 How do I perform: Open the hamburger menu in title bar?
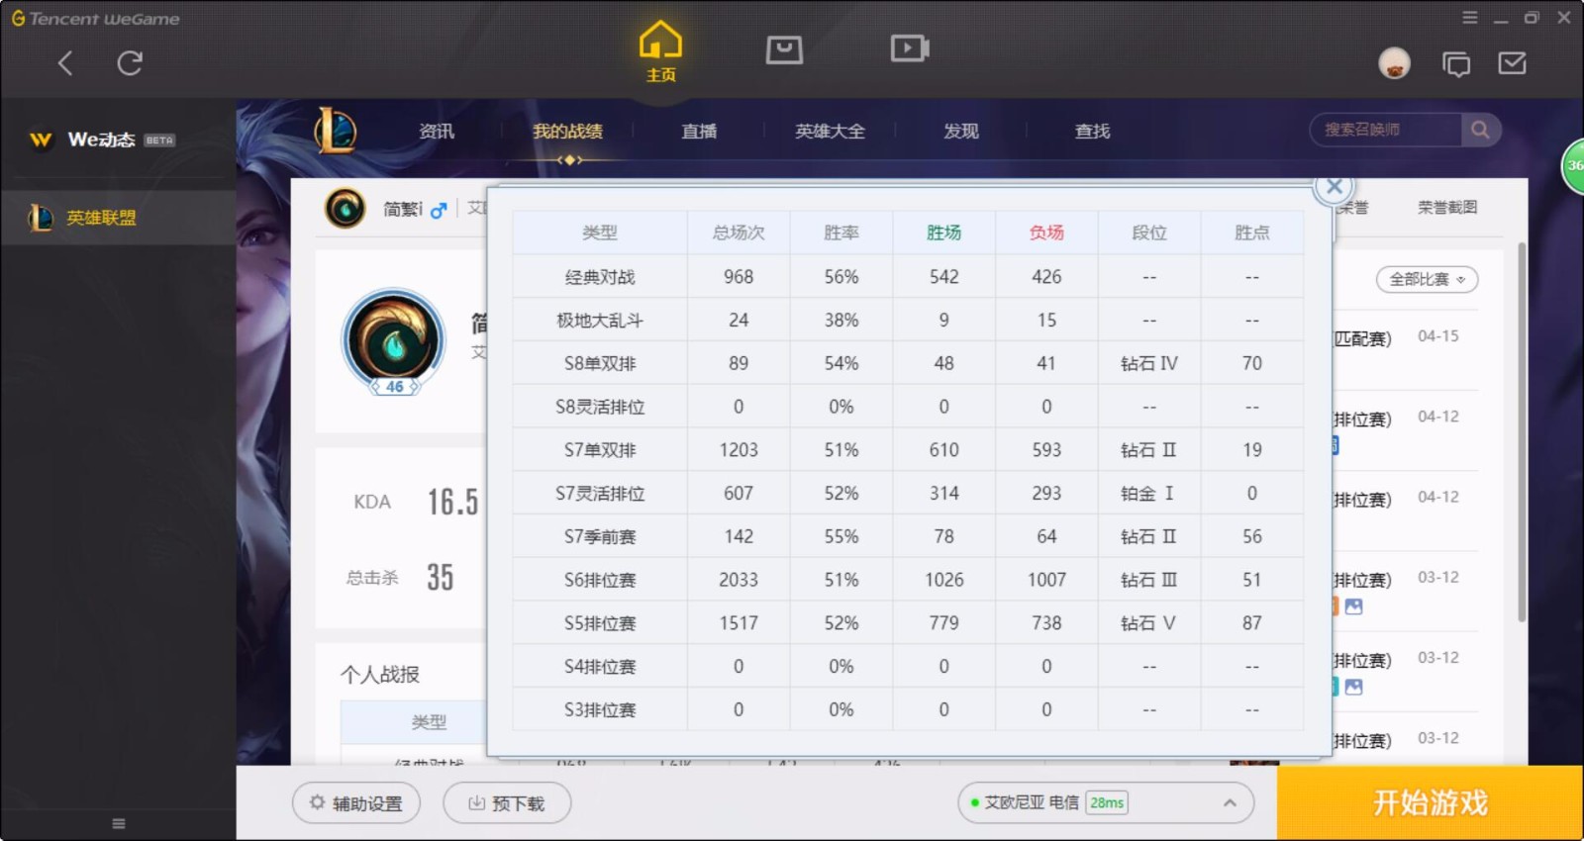pos(1470,18)
